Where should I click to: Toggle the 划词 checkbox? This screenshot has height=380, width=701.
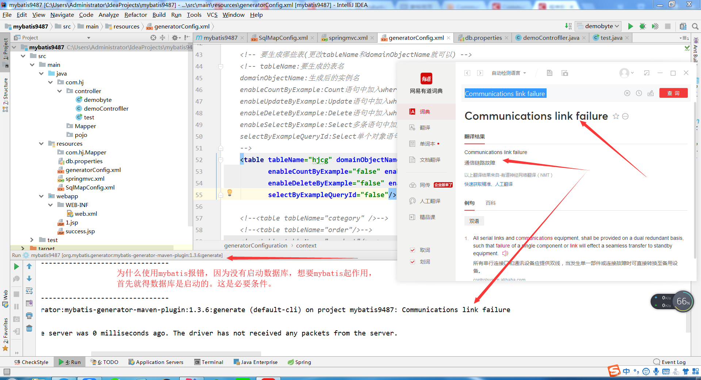pyautogui.click(x=413, y=262)
